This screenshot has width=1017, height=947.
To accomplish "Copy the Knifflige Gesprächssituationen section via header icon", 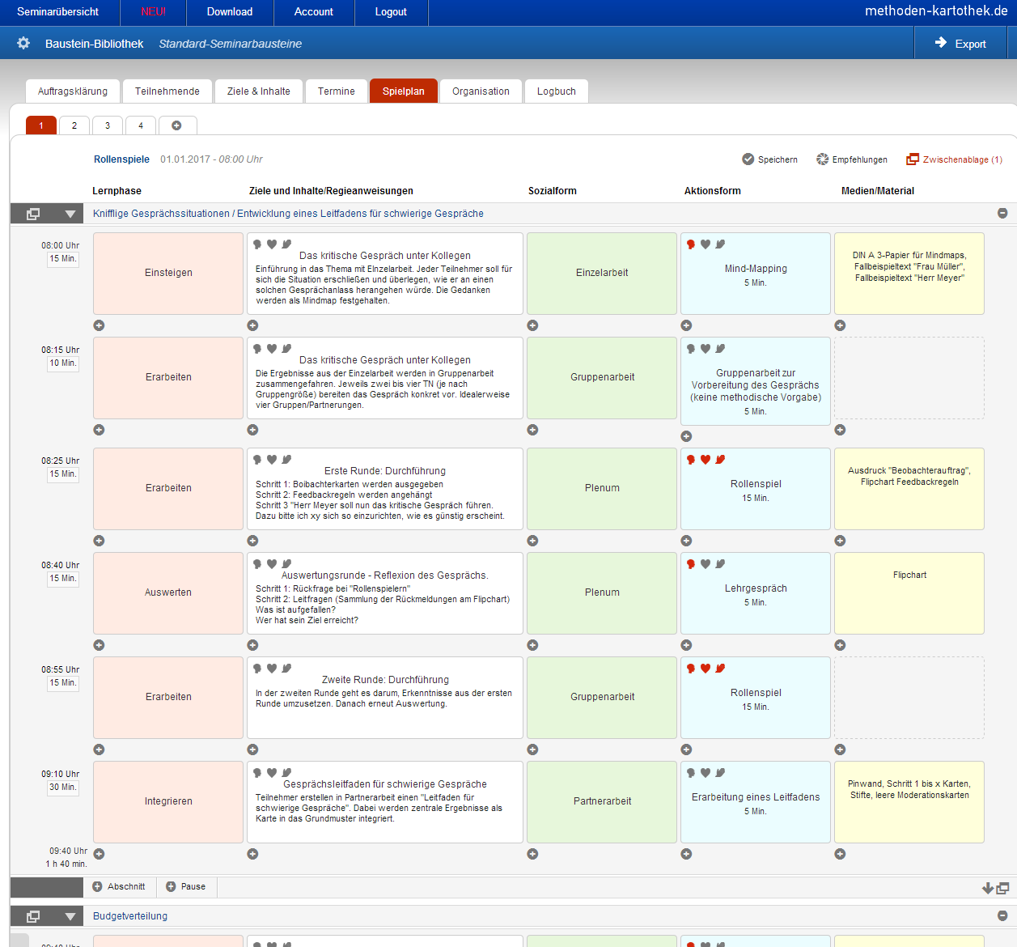I will [x=33, y=214].
